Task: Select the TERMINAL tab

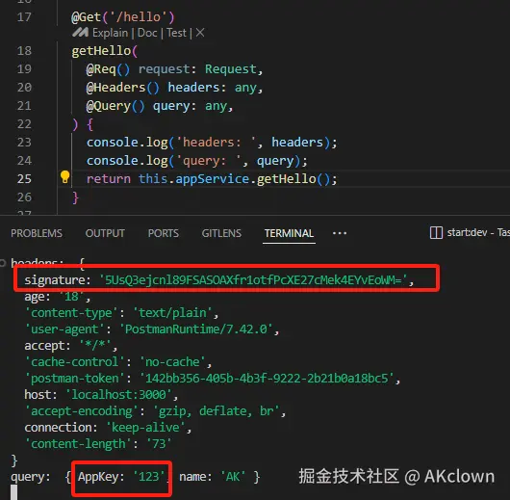Action: (x=289, y=233)
